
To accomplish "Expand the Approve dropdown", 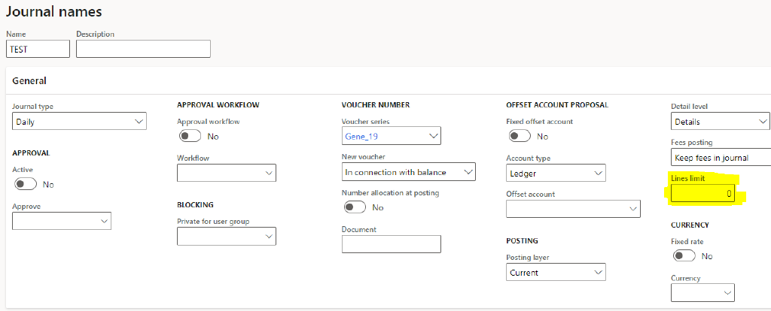I will (x=62, y=221).
